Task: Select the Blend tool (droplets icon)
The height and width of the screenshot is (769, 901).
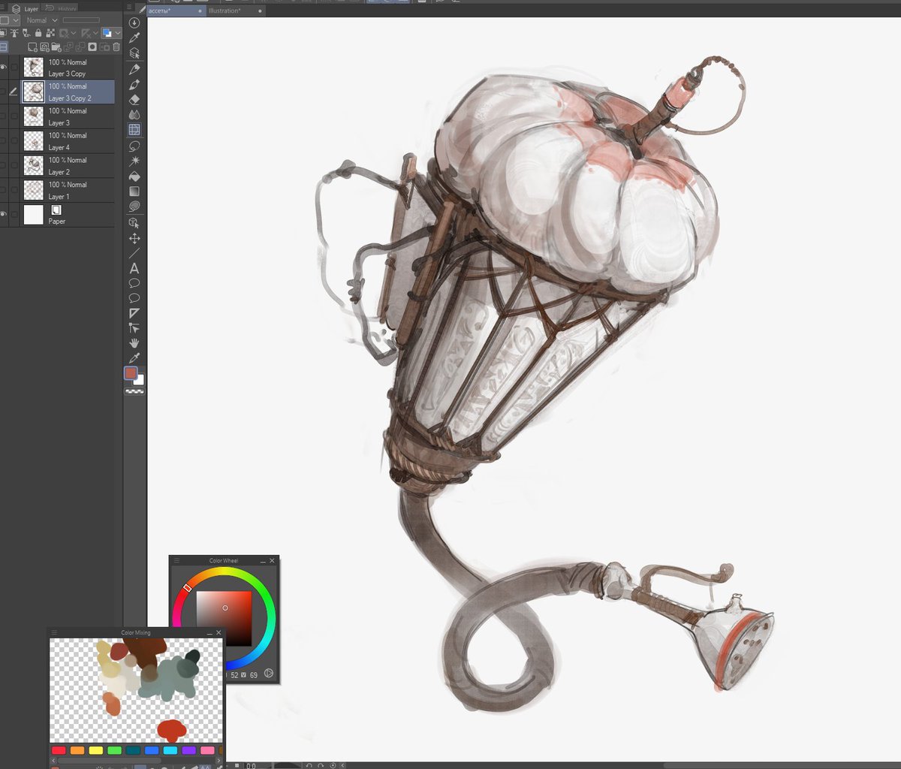Action: [134, 114]
